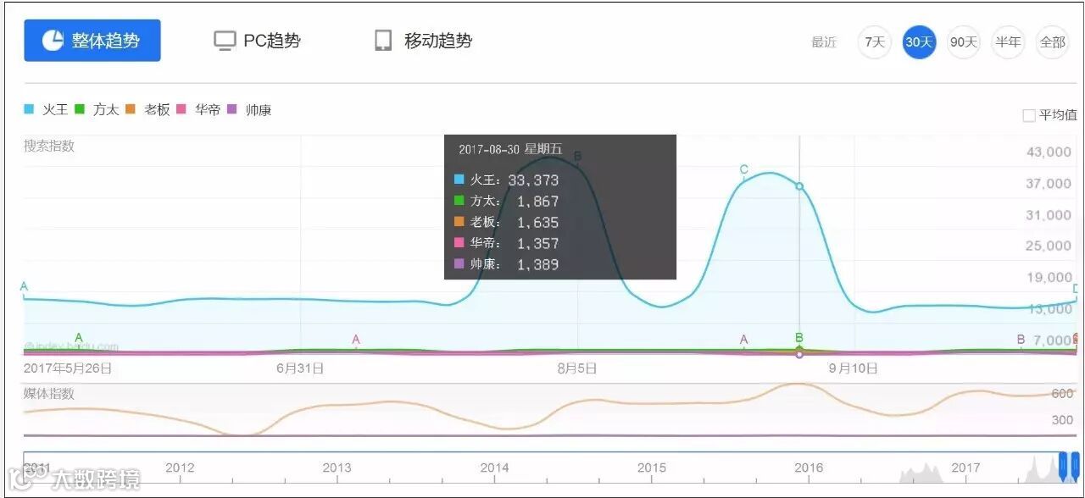Click the 8月5日 date label on axis
The height and width of the screenshot is (498, 1085).
click(x=577, y=368)
